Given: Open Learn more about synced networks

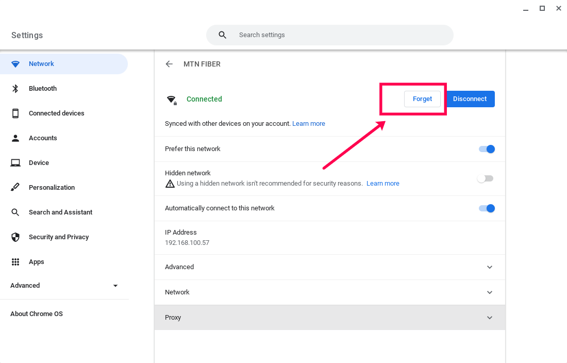Looking at the screenshot, I should pos(308,124).
